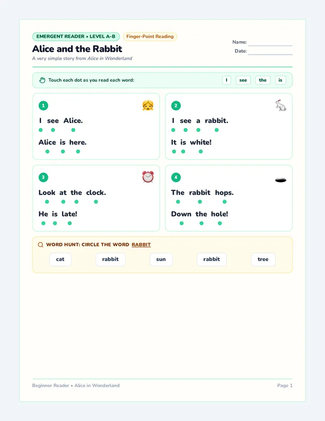Click the red alarm clock emoji

click(x=148, y=177)
